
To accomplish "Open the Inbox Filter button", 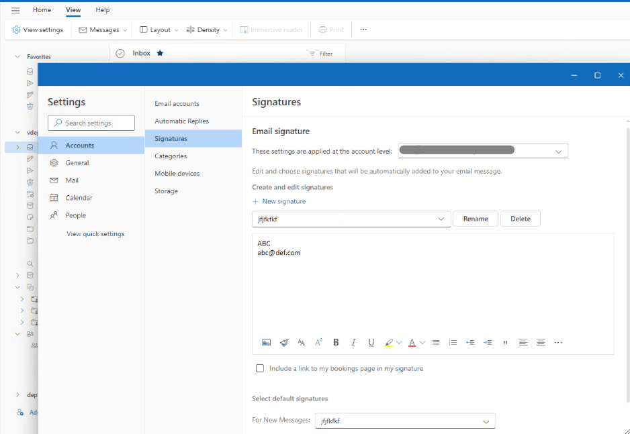I will click(x=321, y=54).
